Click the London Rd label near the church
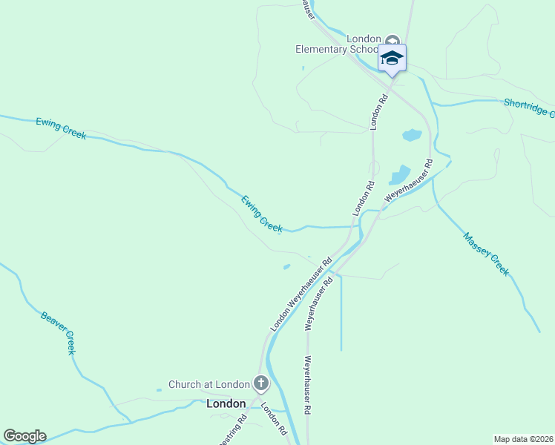The image size is (555, 445). 274,419
